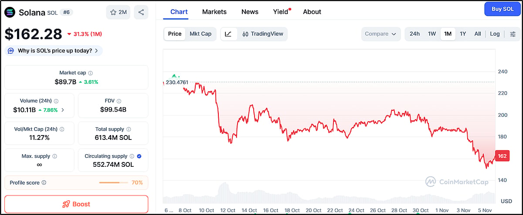
Task: Toggle Log scale on chart
Action: coord(495,34)
